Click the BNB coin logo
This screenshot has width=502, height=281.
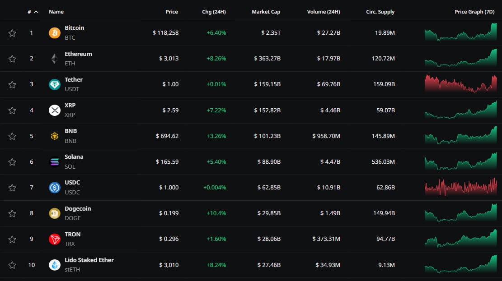pos(54,136)
